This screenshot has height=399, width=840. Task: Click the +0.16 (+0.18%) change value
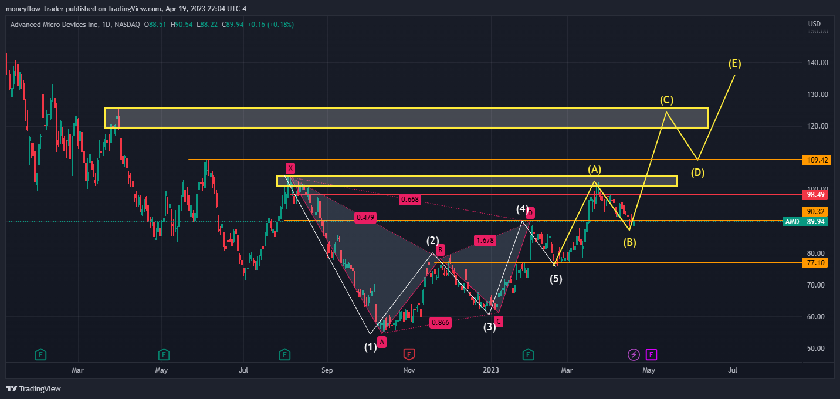(271, 25)
